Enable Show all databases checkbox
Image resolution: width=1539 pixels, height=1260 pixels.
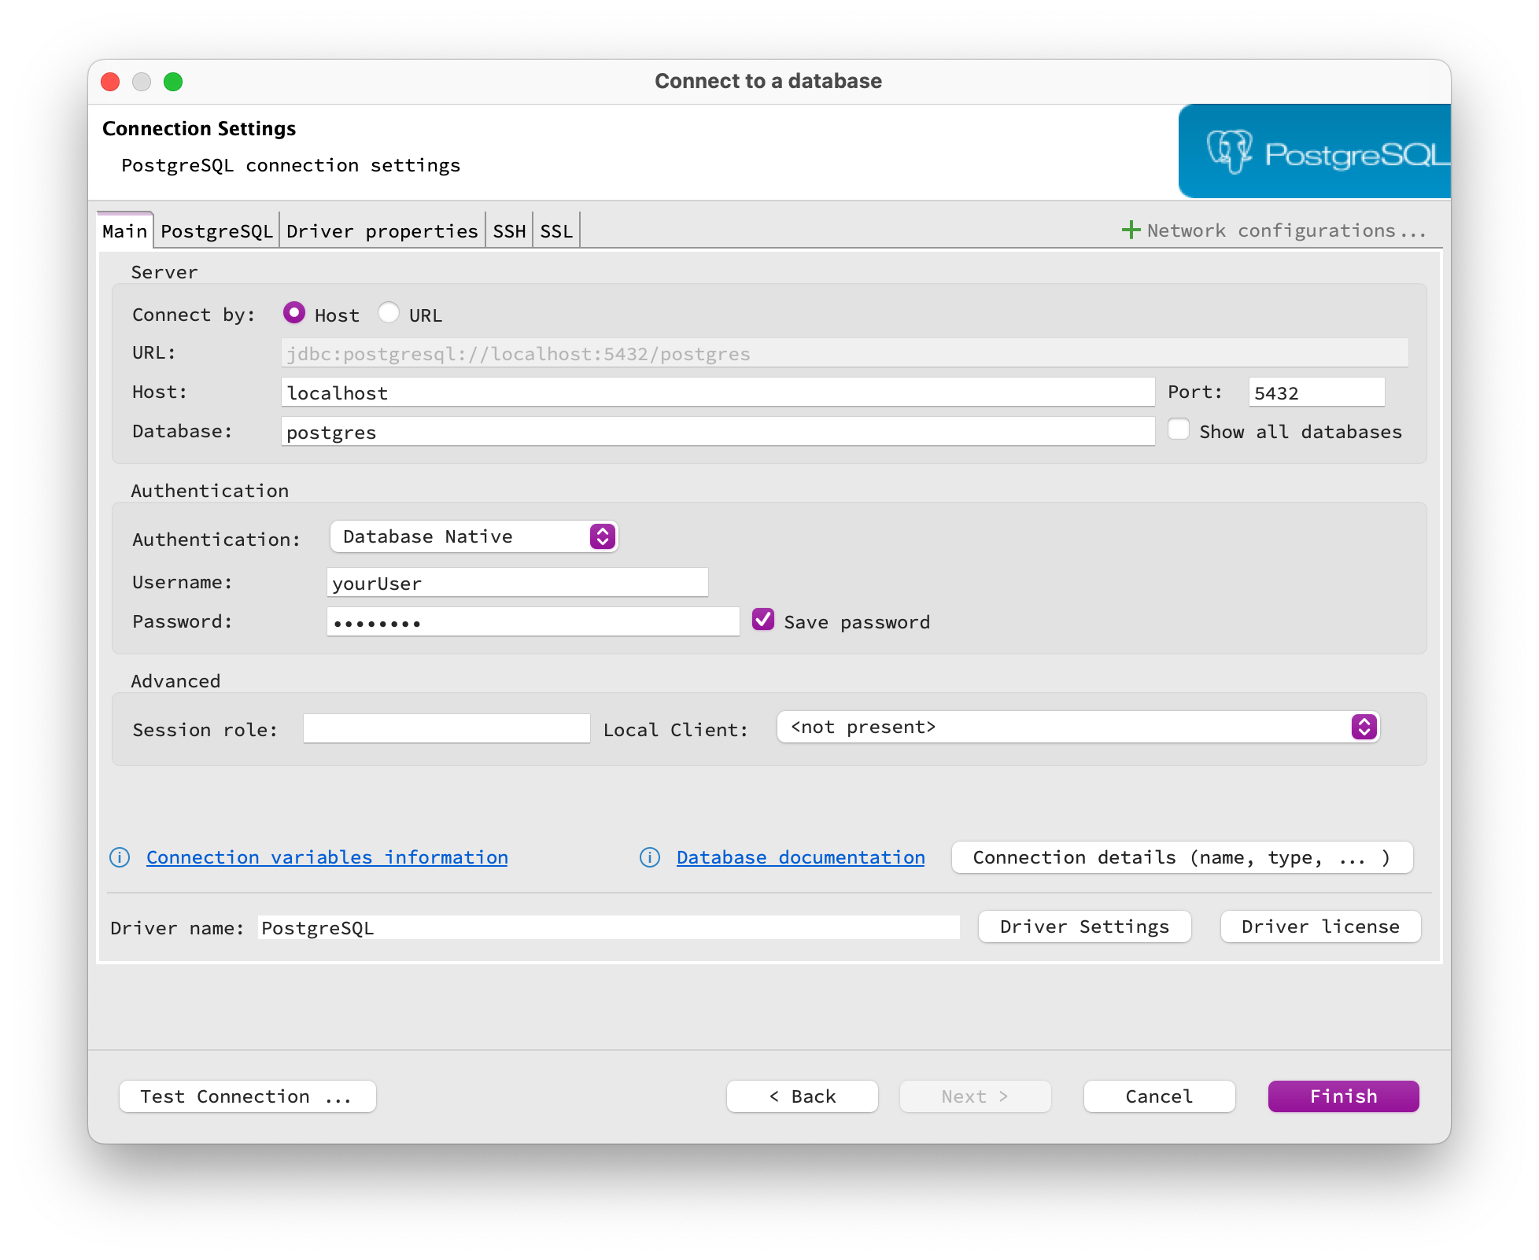tap(1178, 429)
